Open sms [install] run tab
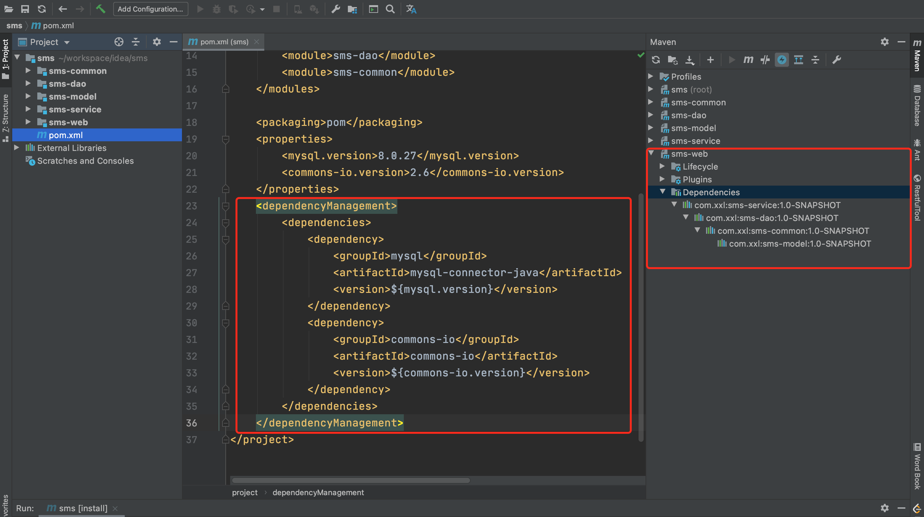Screen dimensions: 924x517 pos(83,508)
